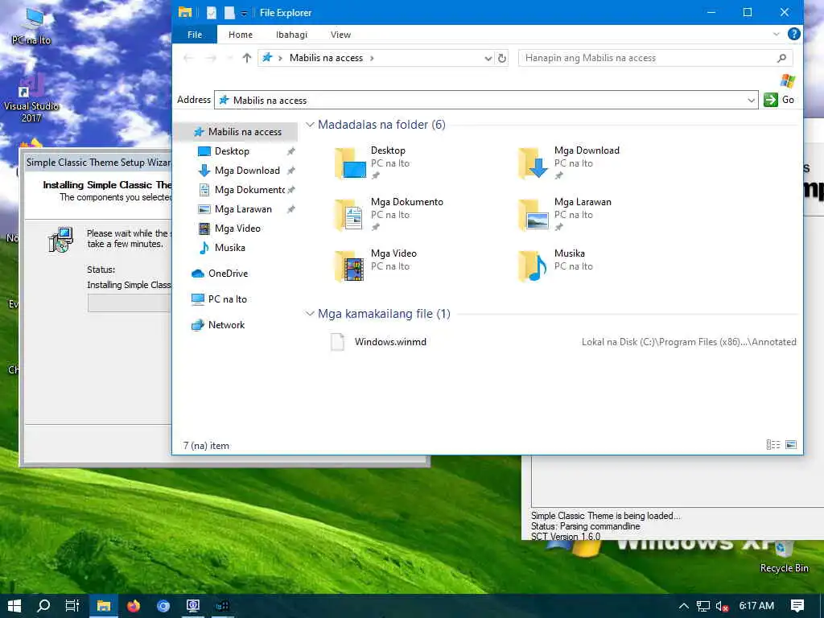This screenshot has height=618, width=824.
Task: Unpin Desktop in navigation pane
Action: 290,151
